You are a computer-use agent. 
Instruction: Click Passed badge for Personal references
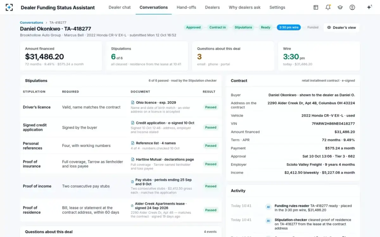[211, 146]
